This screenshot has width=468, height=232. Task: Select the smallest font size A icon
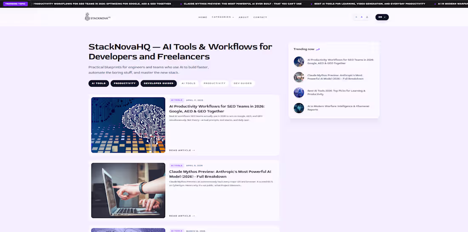356,17
